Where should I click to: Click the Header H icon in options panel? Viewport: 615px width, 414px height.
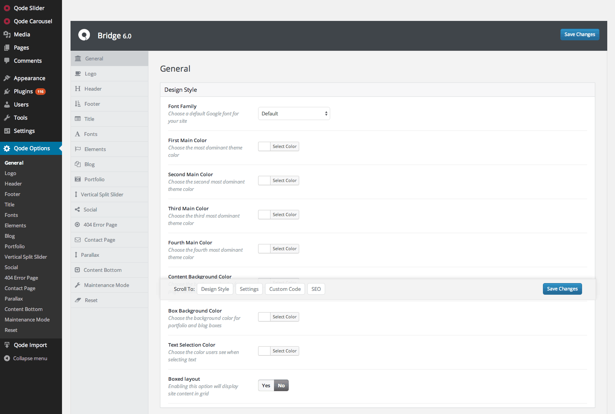[78, 89]
